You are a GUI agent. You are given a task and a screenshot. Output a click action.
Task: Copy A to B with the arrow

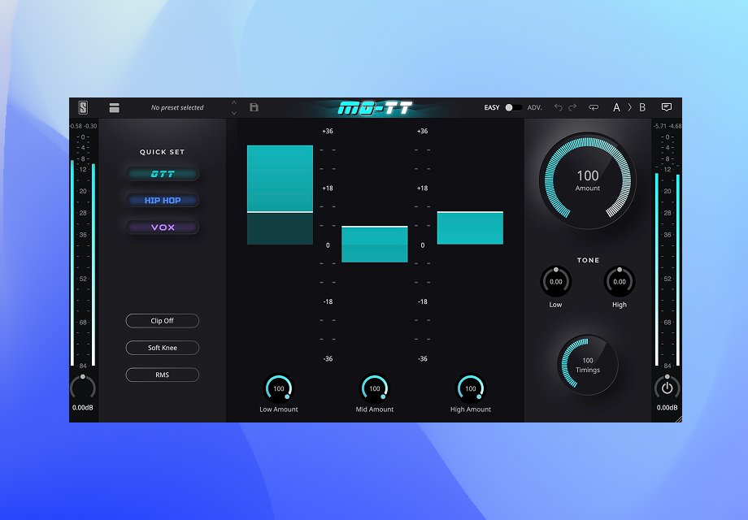[x=629, y=107]
